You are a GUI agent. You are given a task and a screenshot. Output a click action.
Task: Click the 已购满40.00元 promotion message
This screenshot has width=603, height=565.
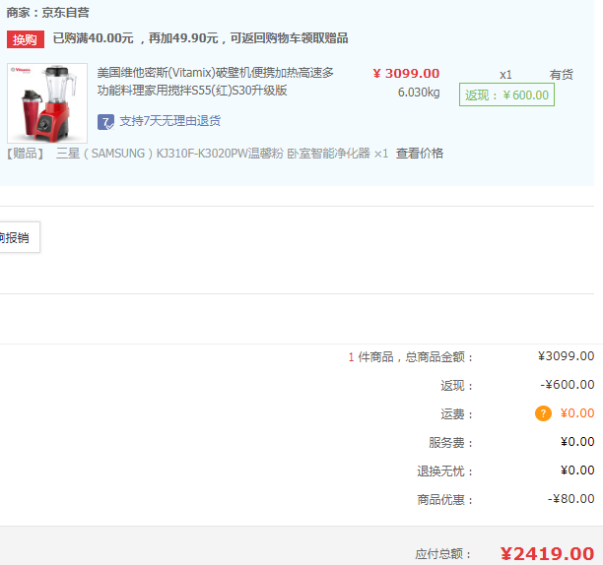(x=200, y=38)
